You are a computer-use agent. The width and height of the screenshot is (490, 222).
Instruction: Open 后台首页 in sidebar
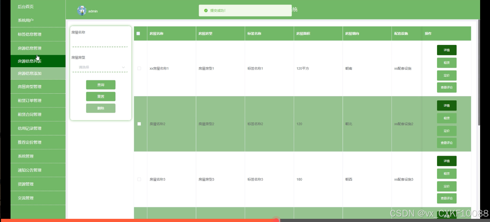tap(38, 7)
